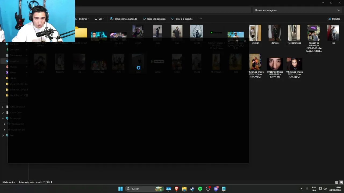Open the taskbar app with red notification dot
Viewport: 344px width, 193px height.
[x=208, y=189]
